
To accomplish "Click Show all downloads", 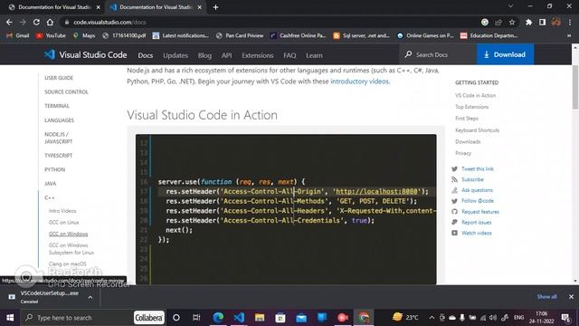I will pos(546,297).
